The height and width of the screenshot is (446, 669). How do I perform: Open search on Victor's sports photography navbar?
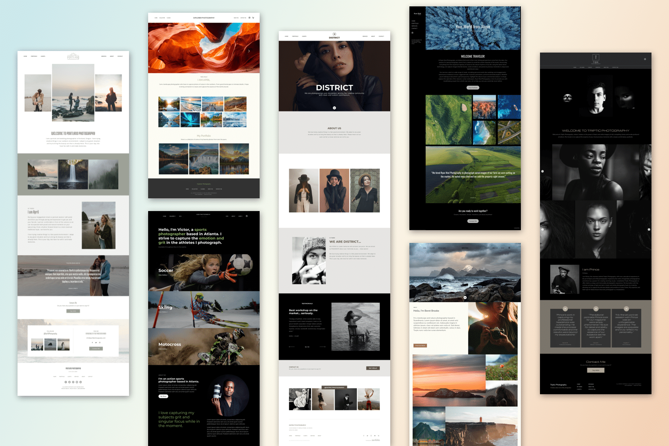click(246, 216)
